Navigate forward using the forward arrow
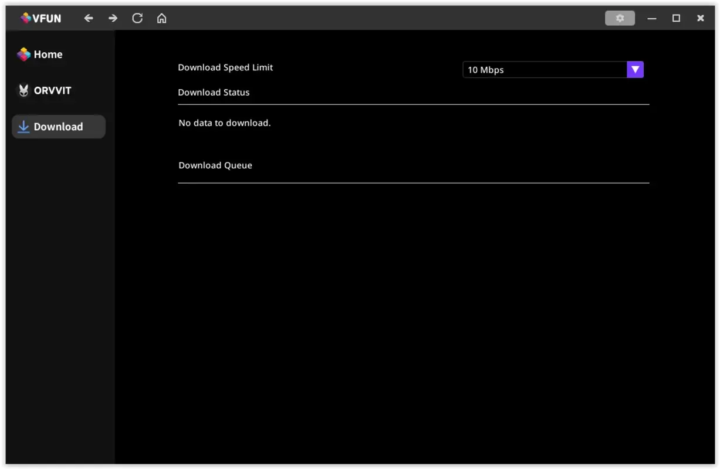This screenshot has width=720, height=469. tap(112, 18)
